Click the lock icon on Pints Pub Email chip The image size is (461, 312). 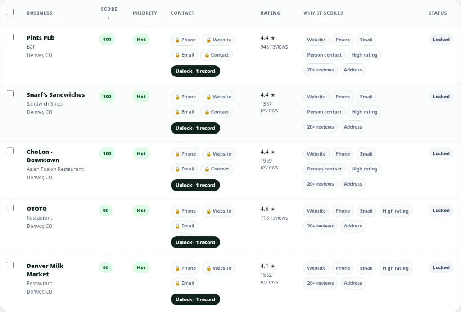[x=177, y=55]
